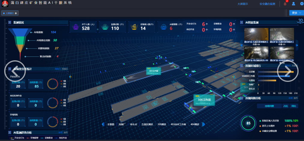Click the 同比 button in violation analysis

(294, 106)
